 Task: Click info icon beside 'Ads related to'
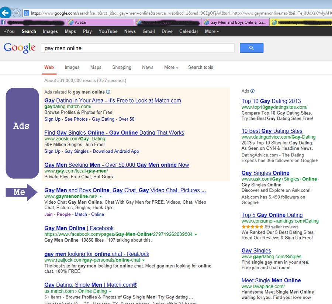(x=108, y=92)
